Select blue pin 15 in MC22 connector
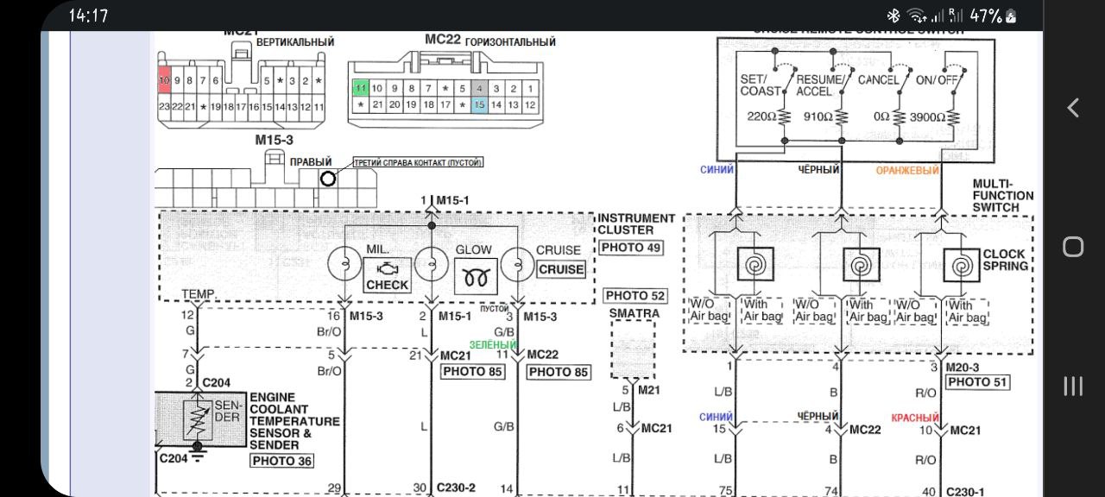Screen dimensions: 1105x497 (479, 104)
